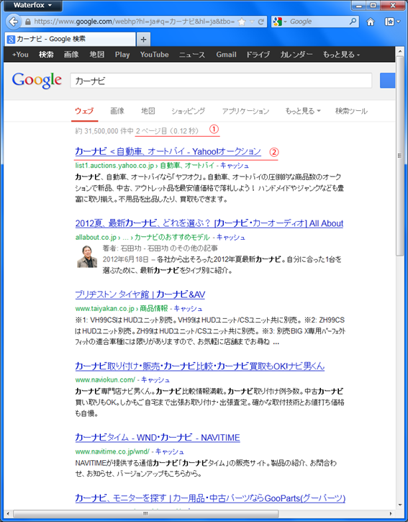Click the vertical scrollbar down arrow
The image size is (408, 522).
[399, 505]
